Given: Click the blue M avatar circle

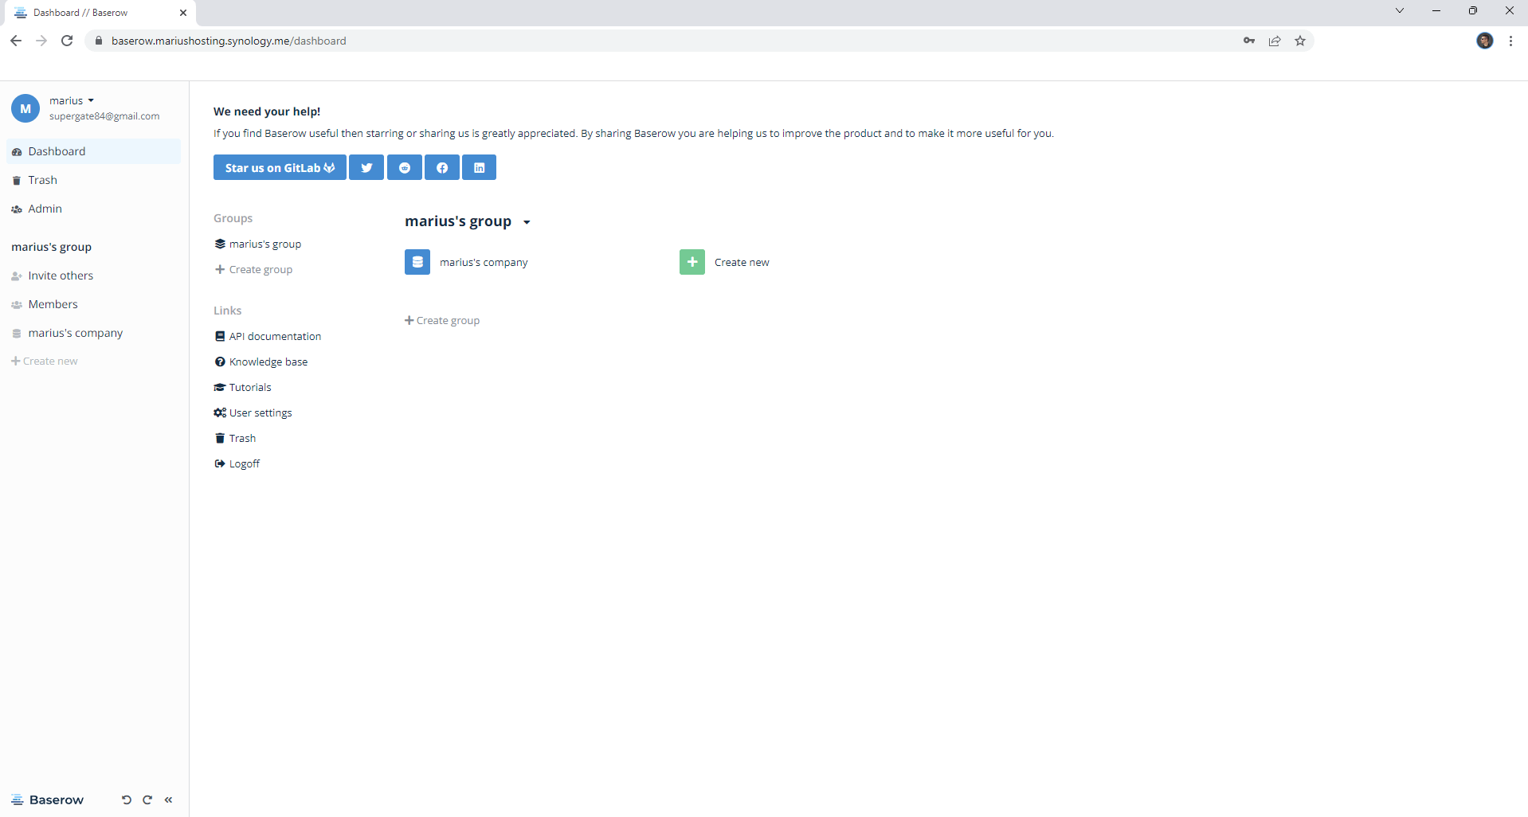Looking at the screenshot, I should pyautogui.click(x=25, y=108).
